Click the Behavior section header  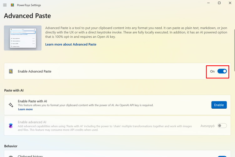click(11, 146)
